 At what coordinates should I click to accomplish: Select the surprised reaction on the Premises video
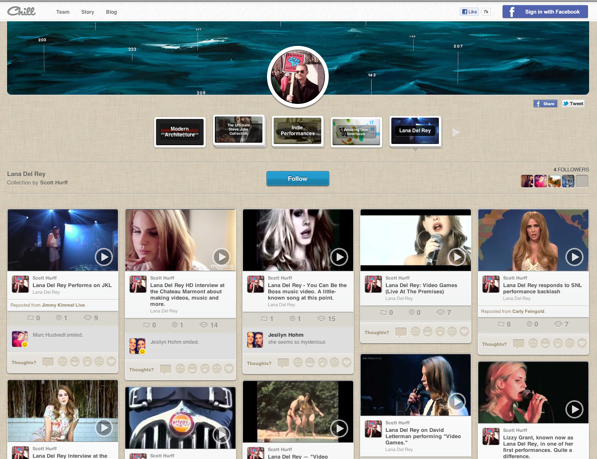pos(440,331)
